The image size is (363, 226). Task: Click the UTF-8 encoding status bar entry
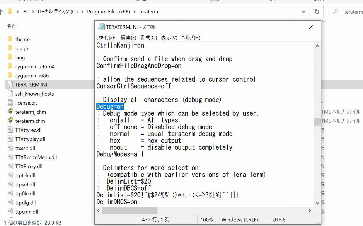pyautogui.click(x=279, y=220)
